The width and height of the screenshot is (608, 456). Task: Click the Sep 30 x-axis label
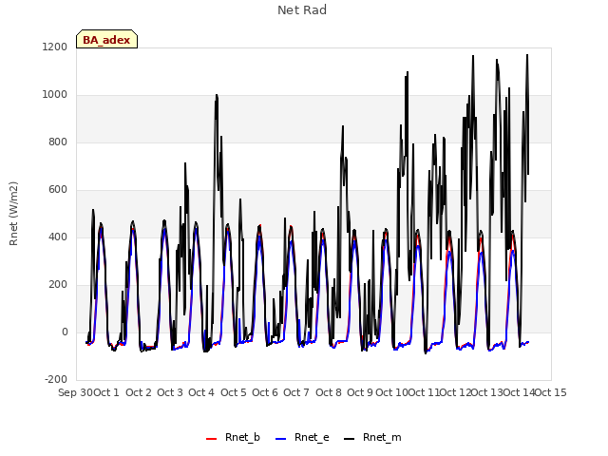76,392
